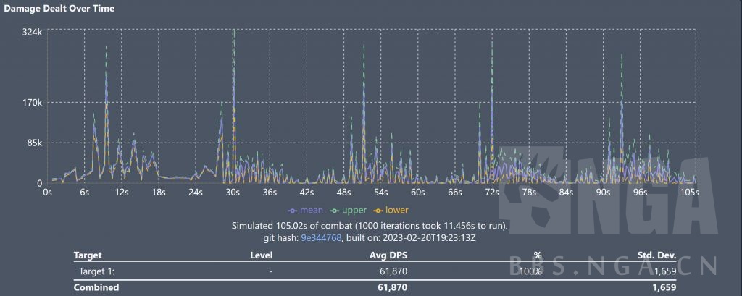This screenshot has height=296, width=742.
Task: Click the 100% value in Target 1 row
Action: click(x=533, y=271)
